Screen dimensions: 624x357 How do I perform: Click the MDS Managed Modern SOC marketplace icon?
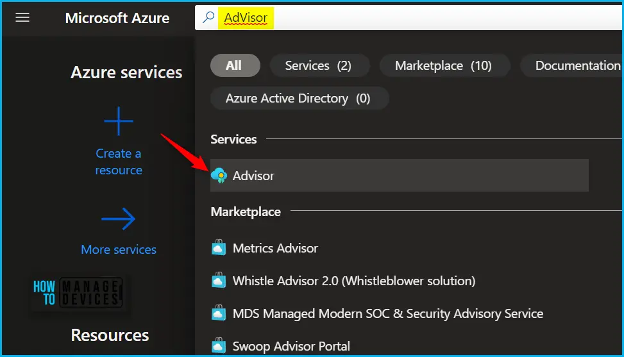tap(219, 313)
